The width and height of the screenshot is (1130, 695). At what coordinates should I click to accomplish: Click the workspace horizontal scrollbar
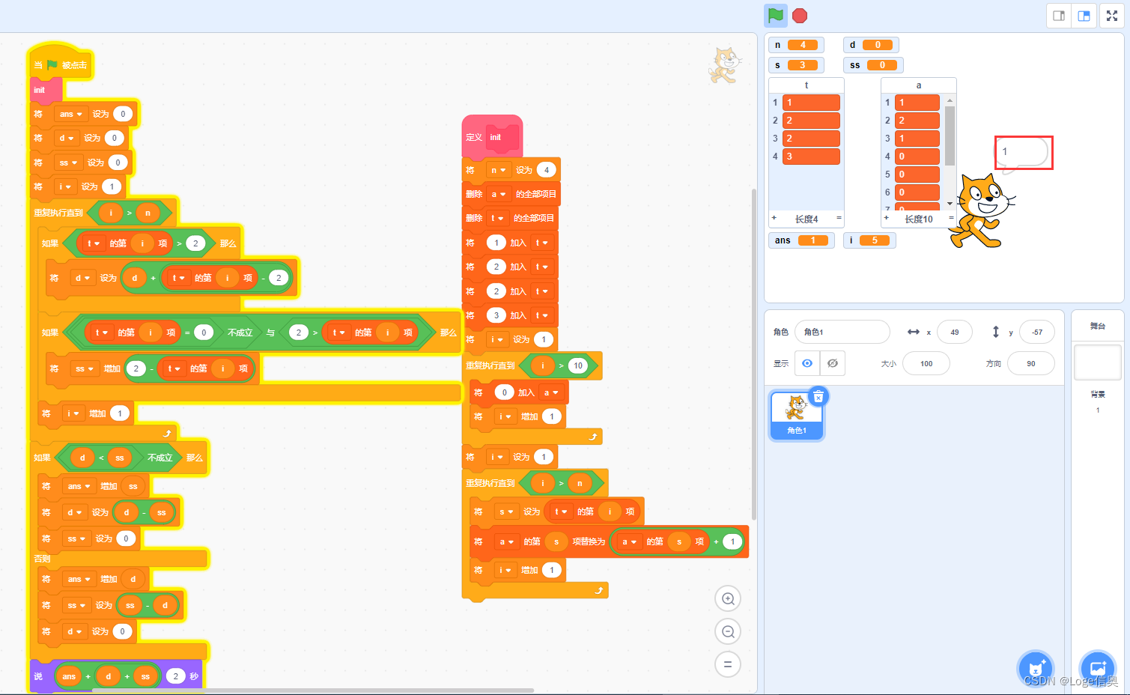pos(312,691)
